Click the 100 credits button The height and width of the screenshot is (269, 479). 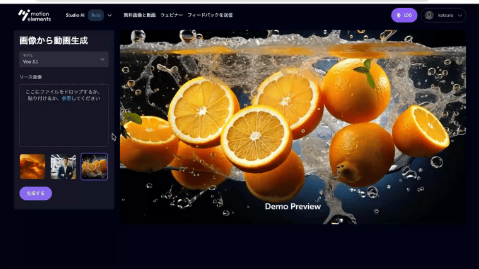404,15
